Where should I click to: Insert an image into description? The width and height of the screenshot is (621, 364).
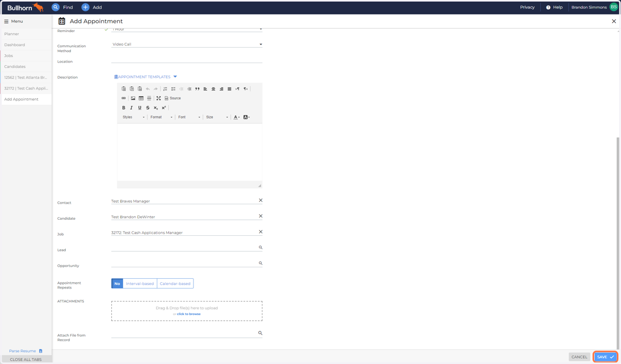(133, 98)
